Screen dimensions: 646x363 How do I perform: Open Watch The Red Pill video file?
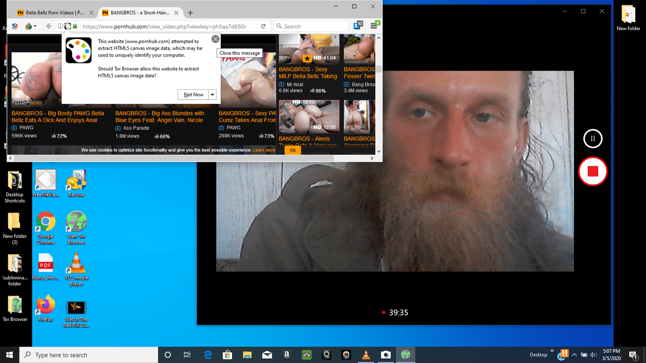click(x=76, y=314)
